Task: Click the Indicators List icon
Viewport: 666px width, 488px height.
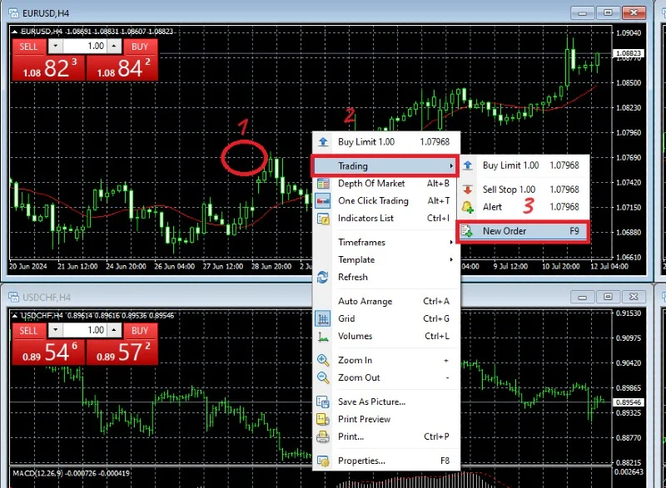Action: coord(323,219)
